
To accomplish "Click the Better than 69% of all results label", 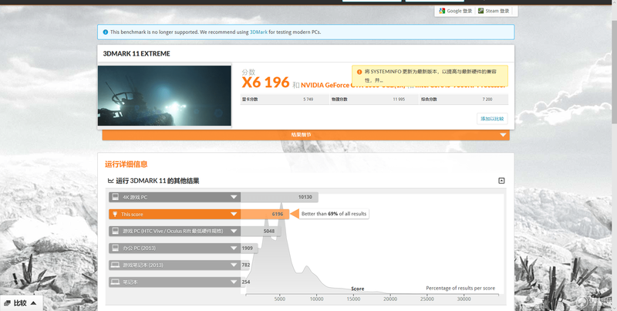I will point(334,214).
